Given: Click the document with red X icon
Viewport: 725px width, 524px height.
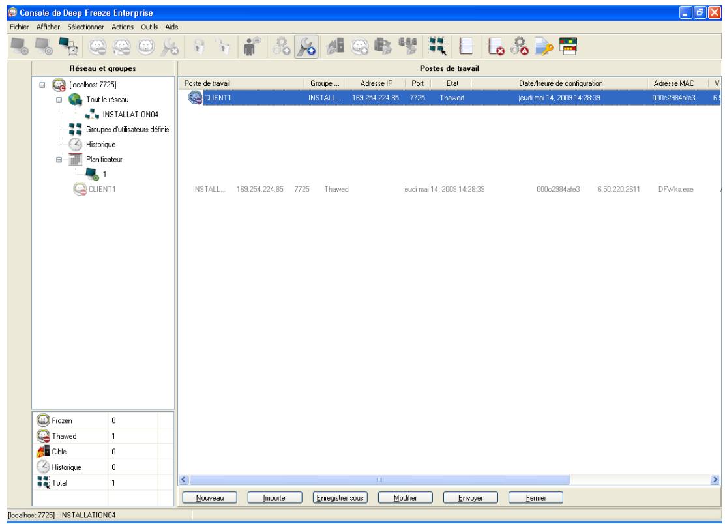Looking at the screenshot, I should pyautogui.click(x=496, y=46).
